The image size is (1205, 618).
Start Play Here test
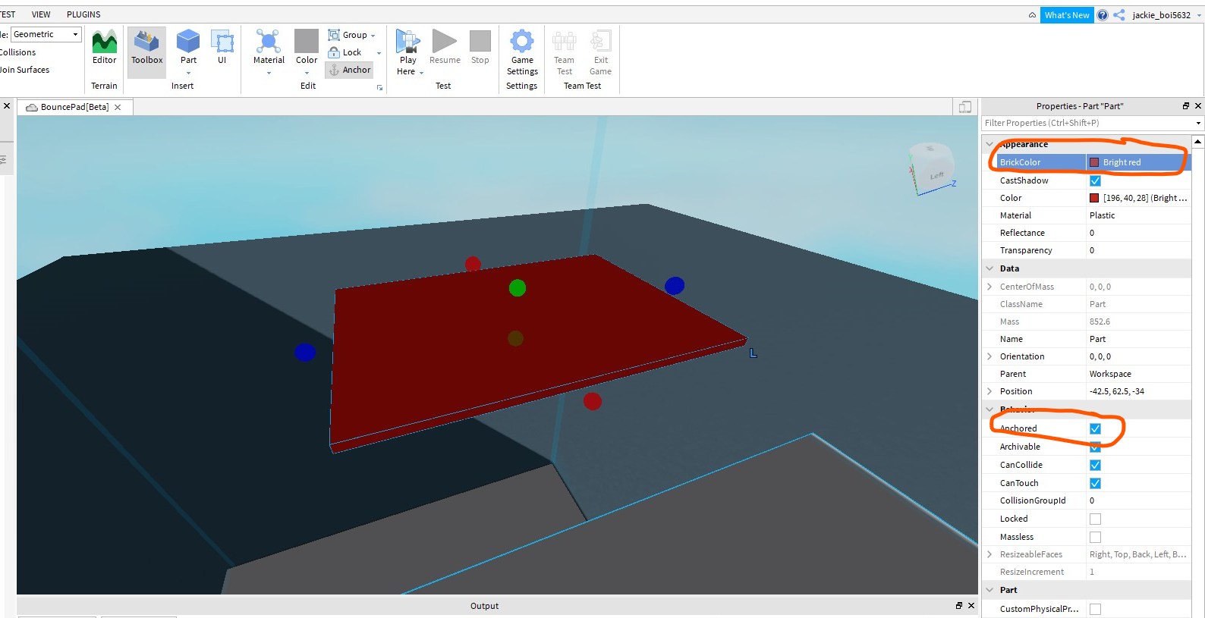tap(408, 52)
